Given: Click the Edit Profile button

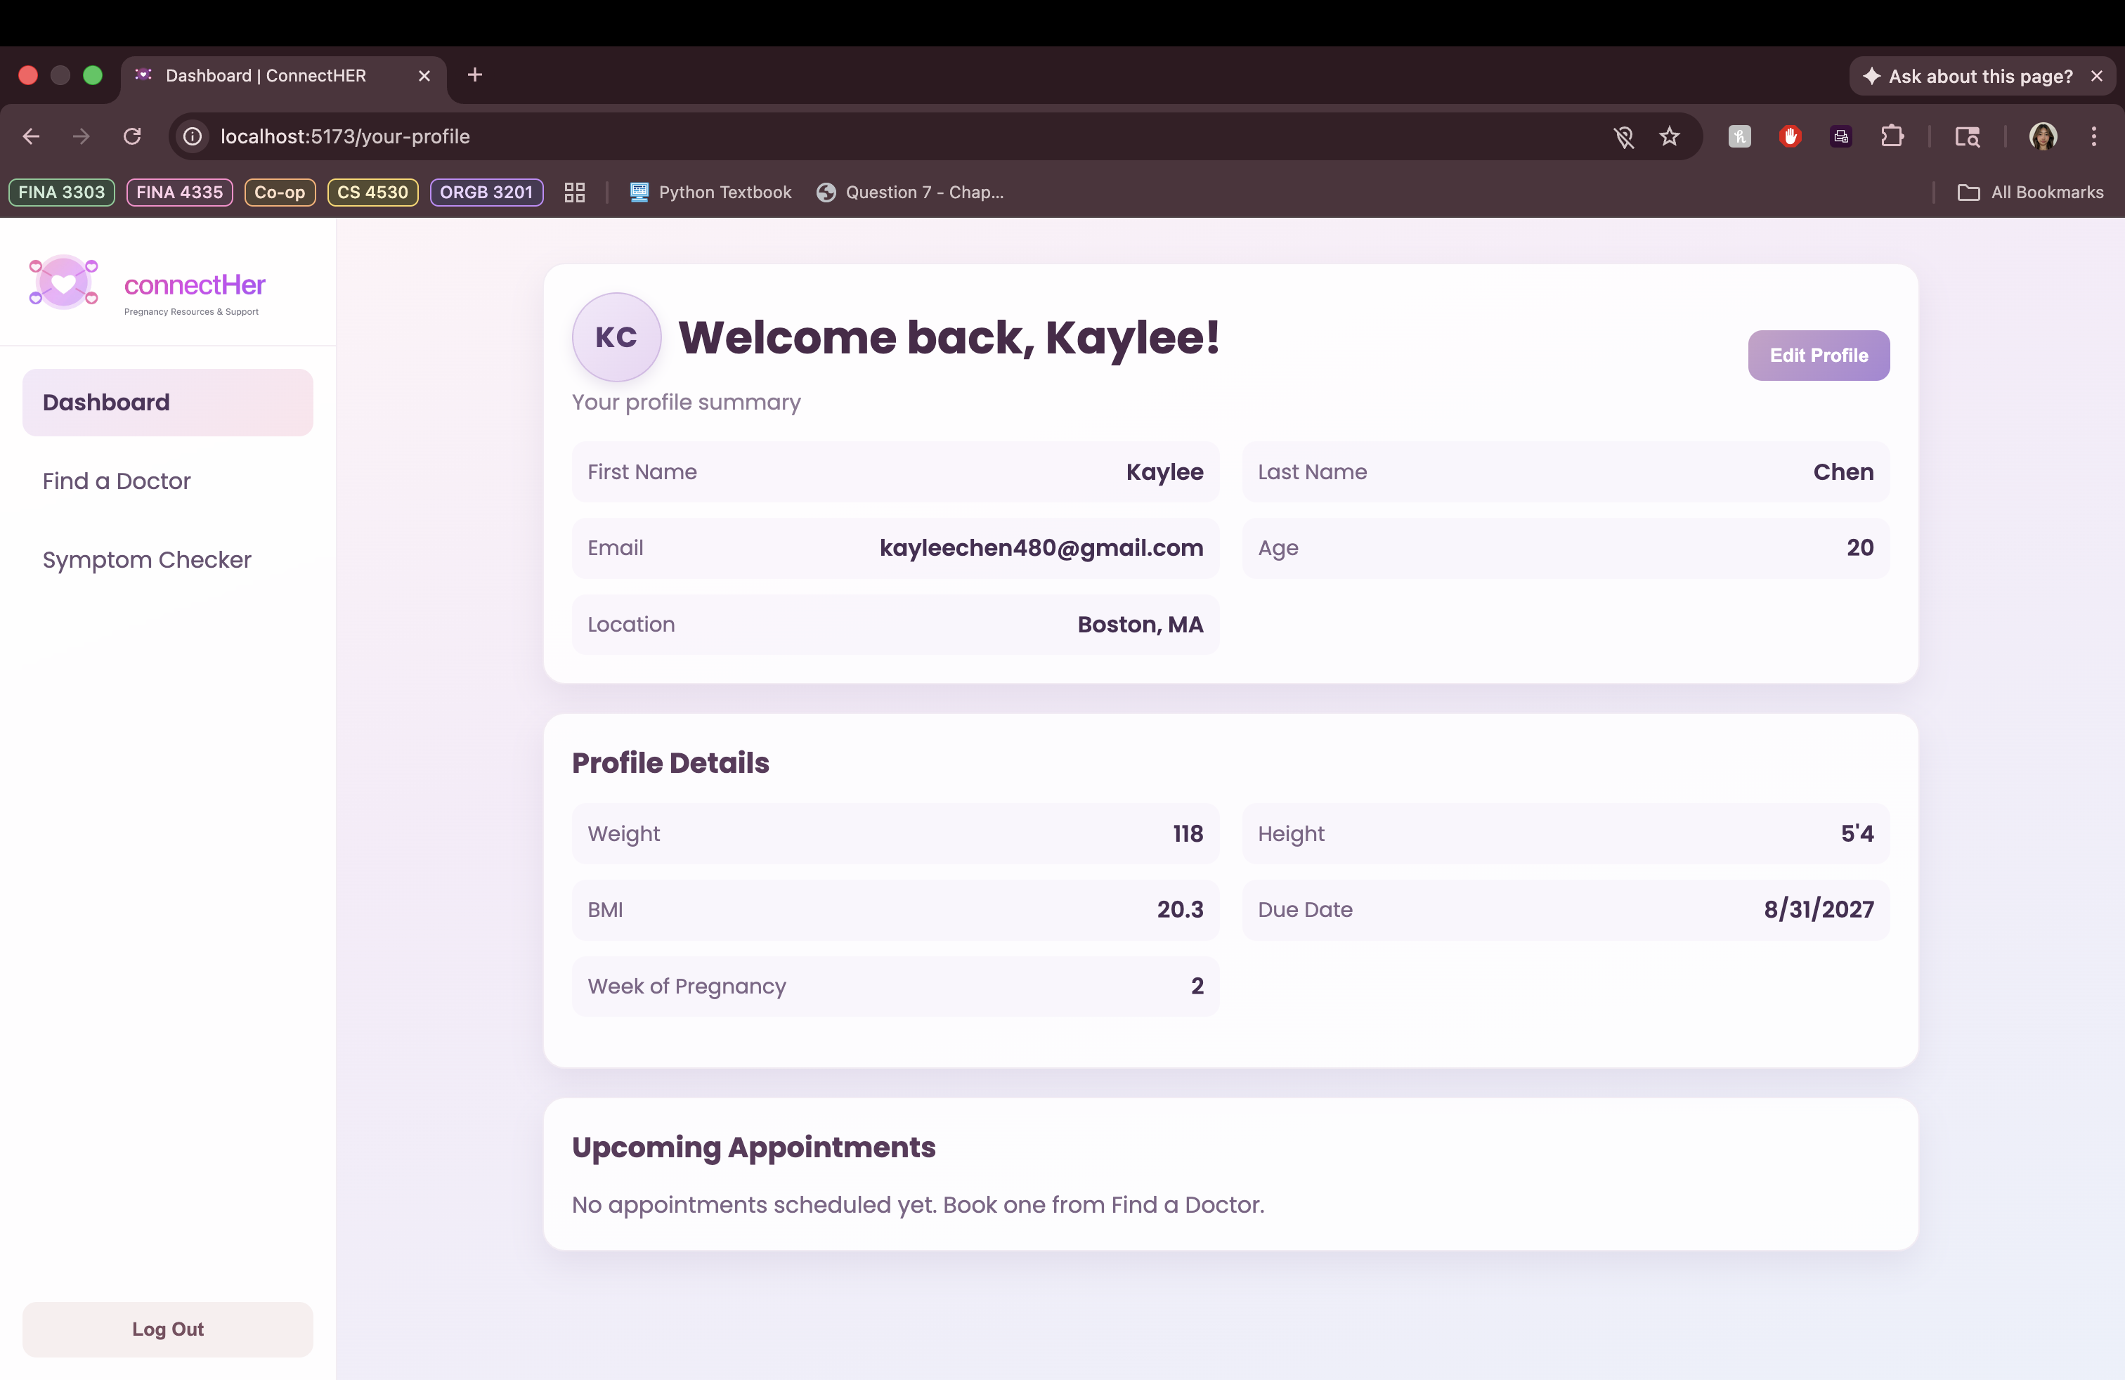Looking at the screenshot, I should tap(1818, 356).
